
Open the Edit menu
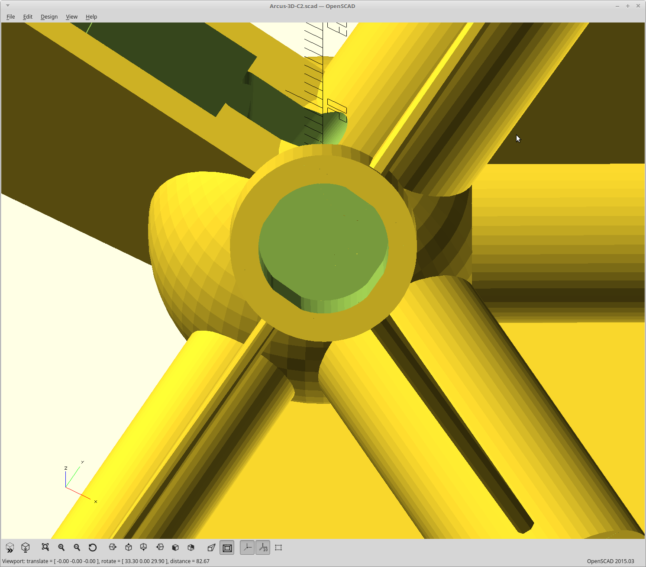(28, 16)
